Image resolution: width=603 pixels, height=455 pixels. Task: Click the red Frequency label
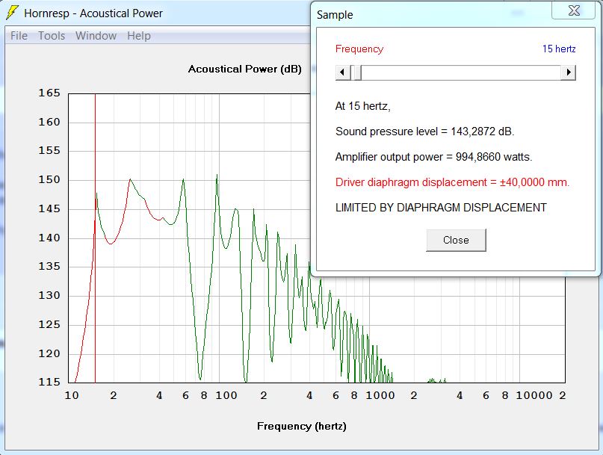(359, 49)
